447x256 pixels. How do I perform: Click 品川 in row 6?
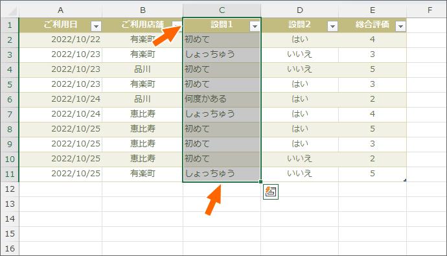[143, 100]
